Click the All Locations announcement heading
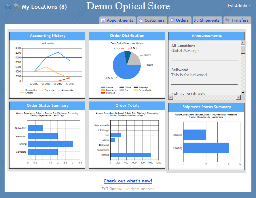 (x=183, y=46)
